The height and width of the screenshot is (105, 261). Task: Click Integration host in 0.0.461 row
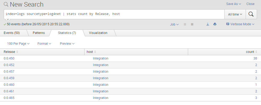coord(100,91)
